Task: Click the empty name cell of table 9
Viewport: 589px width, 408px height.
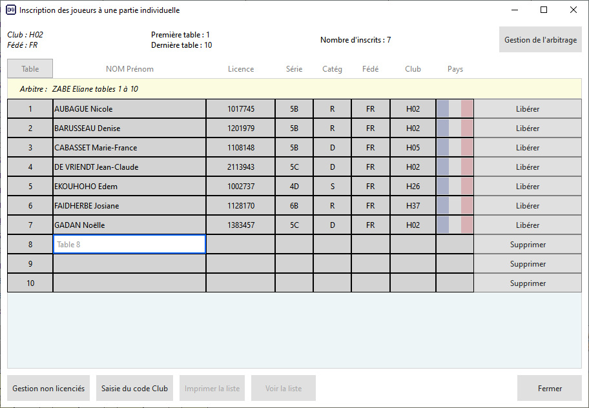Action: [x=129, y=264]
